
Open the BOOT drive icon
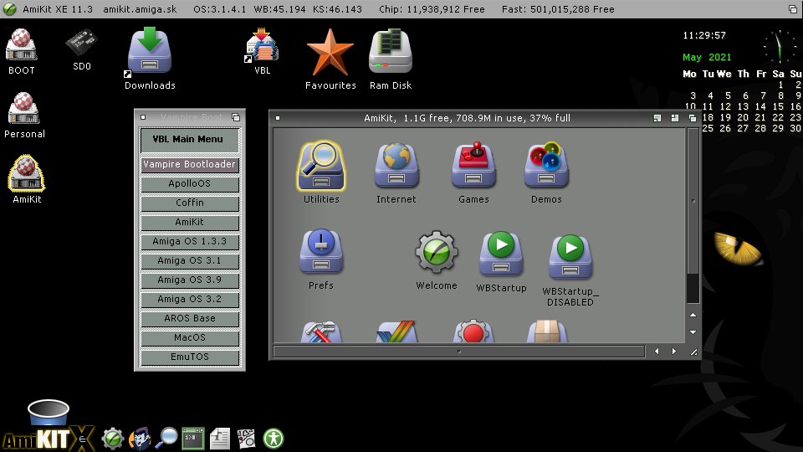pos(21,45)
